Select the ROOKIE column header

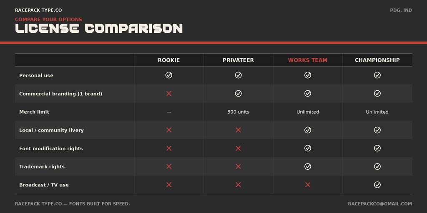(169, 60)
